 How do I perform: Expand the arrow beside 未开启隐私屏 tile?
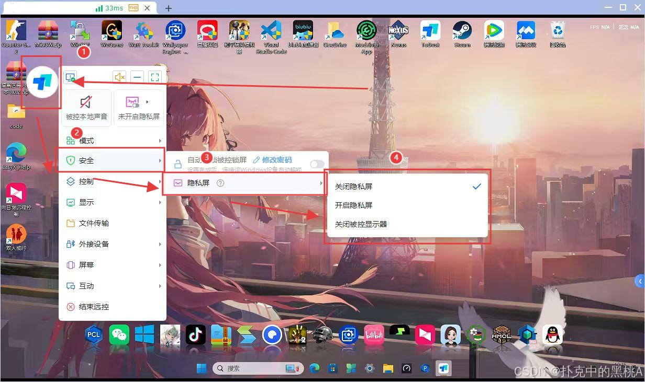148,102
